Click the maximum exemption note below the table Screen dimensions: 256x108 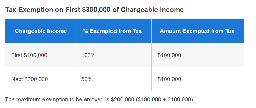coord(100,99)
